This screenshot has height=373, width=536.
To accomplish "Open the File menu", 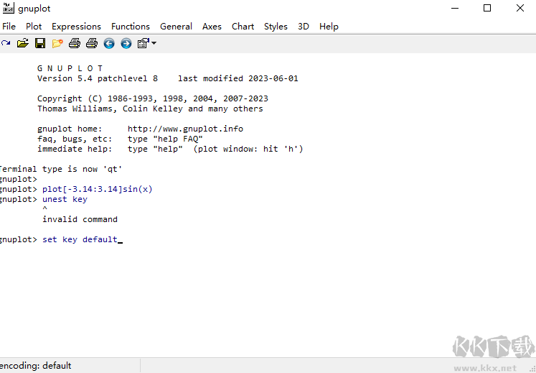I will point(9,26).
